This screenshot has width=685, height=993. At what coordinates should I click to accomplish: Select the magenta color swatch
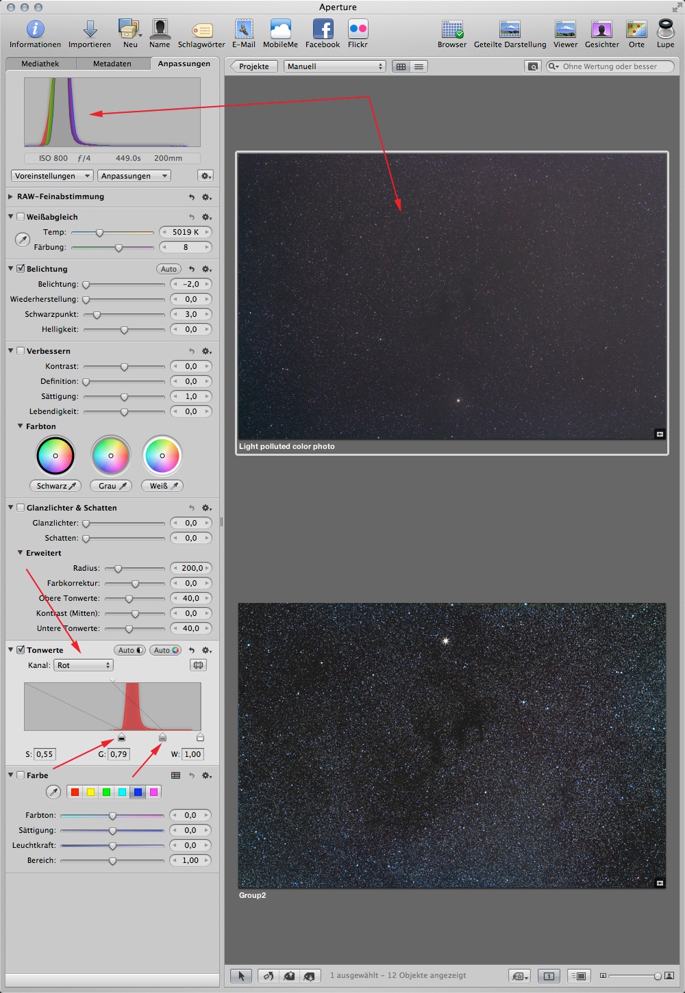tap(153, 792)
